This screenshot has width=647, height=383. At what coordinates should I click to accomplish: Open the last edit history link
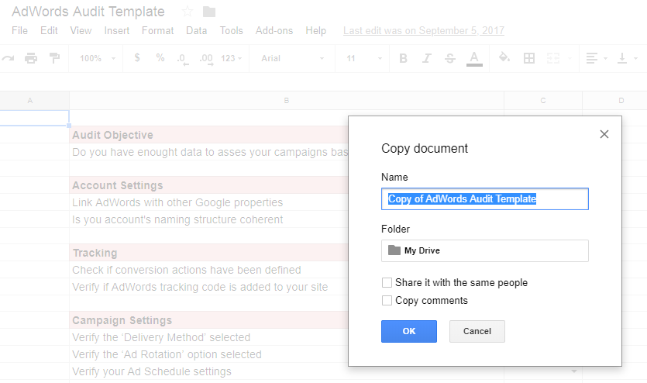pyautogui.click(x=424, y=30)
